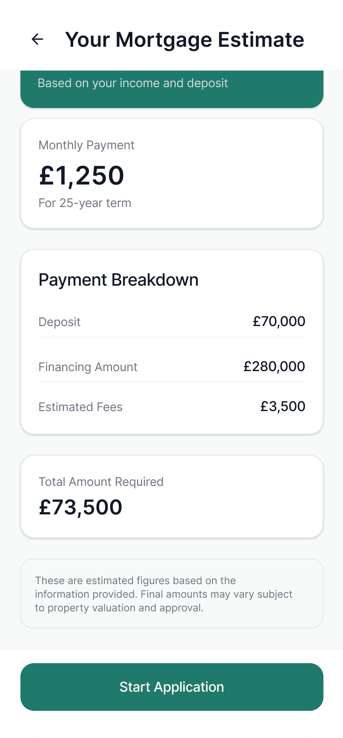The image size is (343, 738).
Task: Click the For 25-year term text
Action: [x=85, y=203]
